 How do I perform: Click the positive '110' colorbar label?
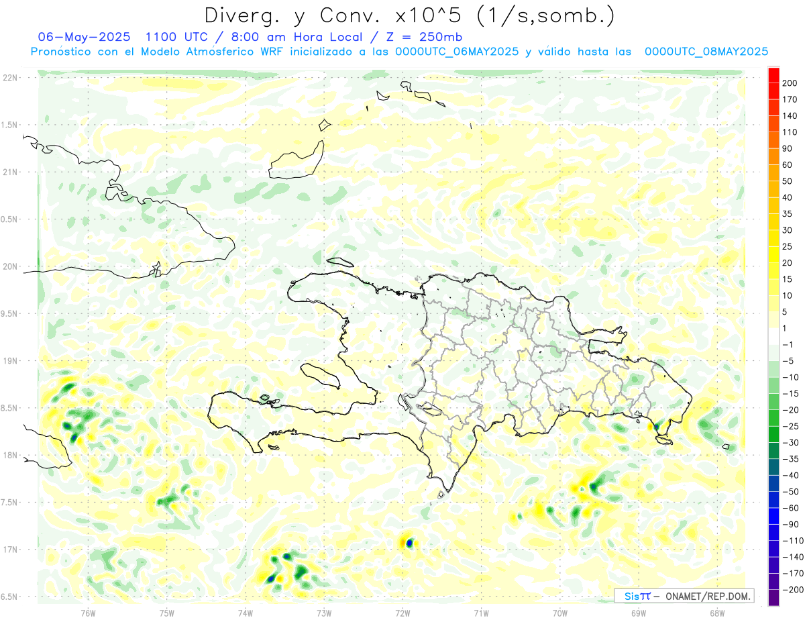(x=790, y=132)
